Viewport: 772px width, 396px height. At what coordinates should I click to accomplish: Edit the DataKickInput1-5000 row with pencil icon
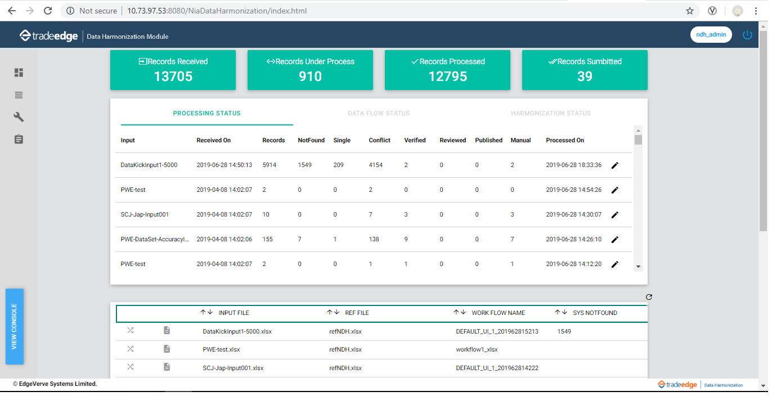click(615, 165)
